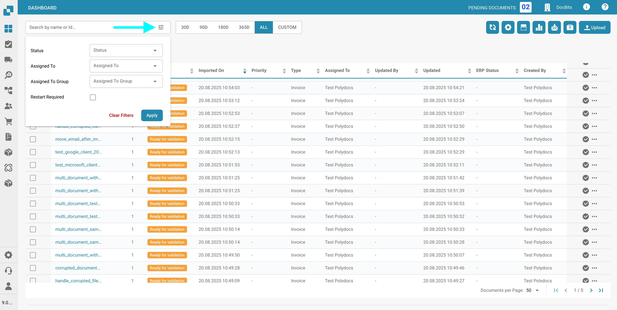Switch to the CUSTOM date range tab

tap(287, 27)
